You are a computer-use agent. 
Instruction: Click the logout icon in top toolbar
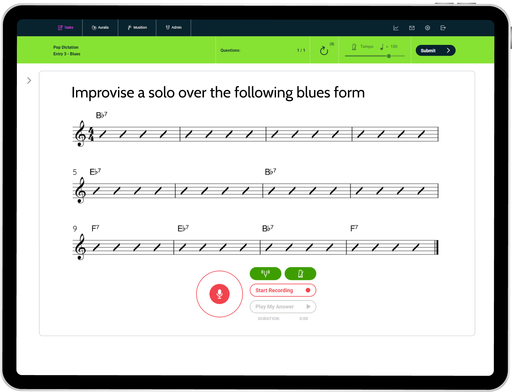pyautogui.click(x=443, y=28)
